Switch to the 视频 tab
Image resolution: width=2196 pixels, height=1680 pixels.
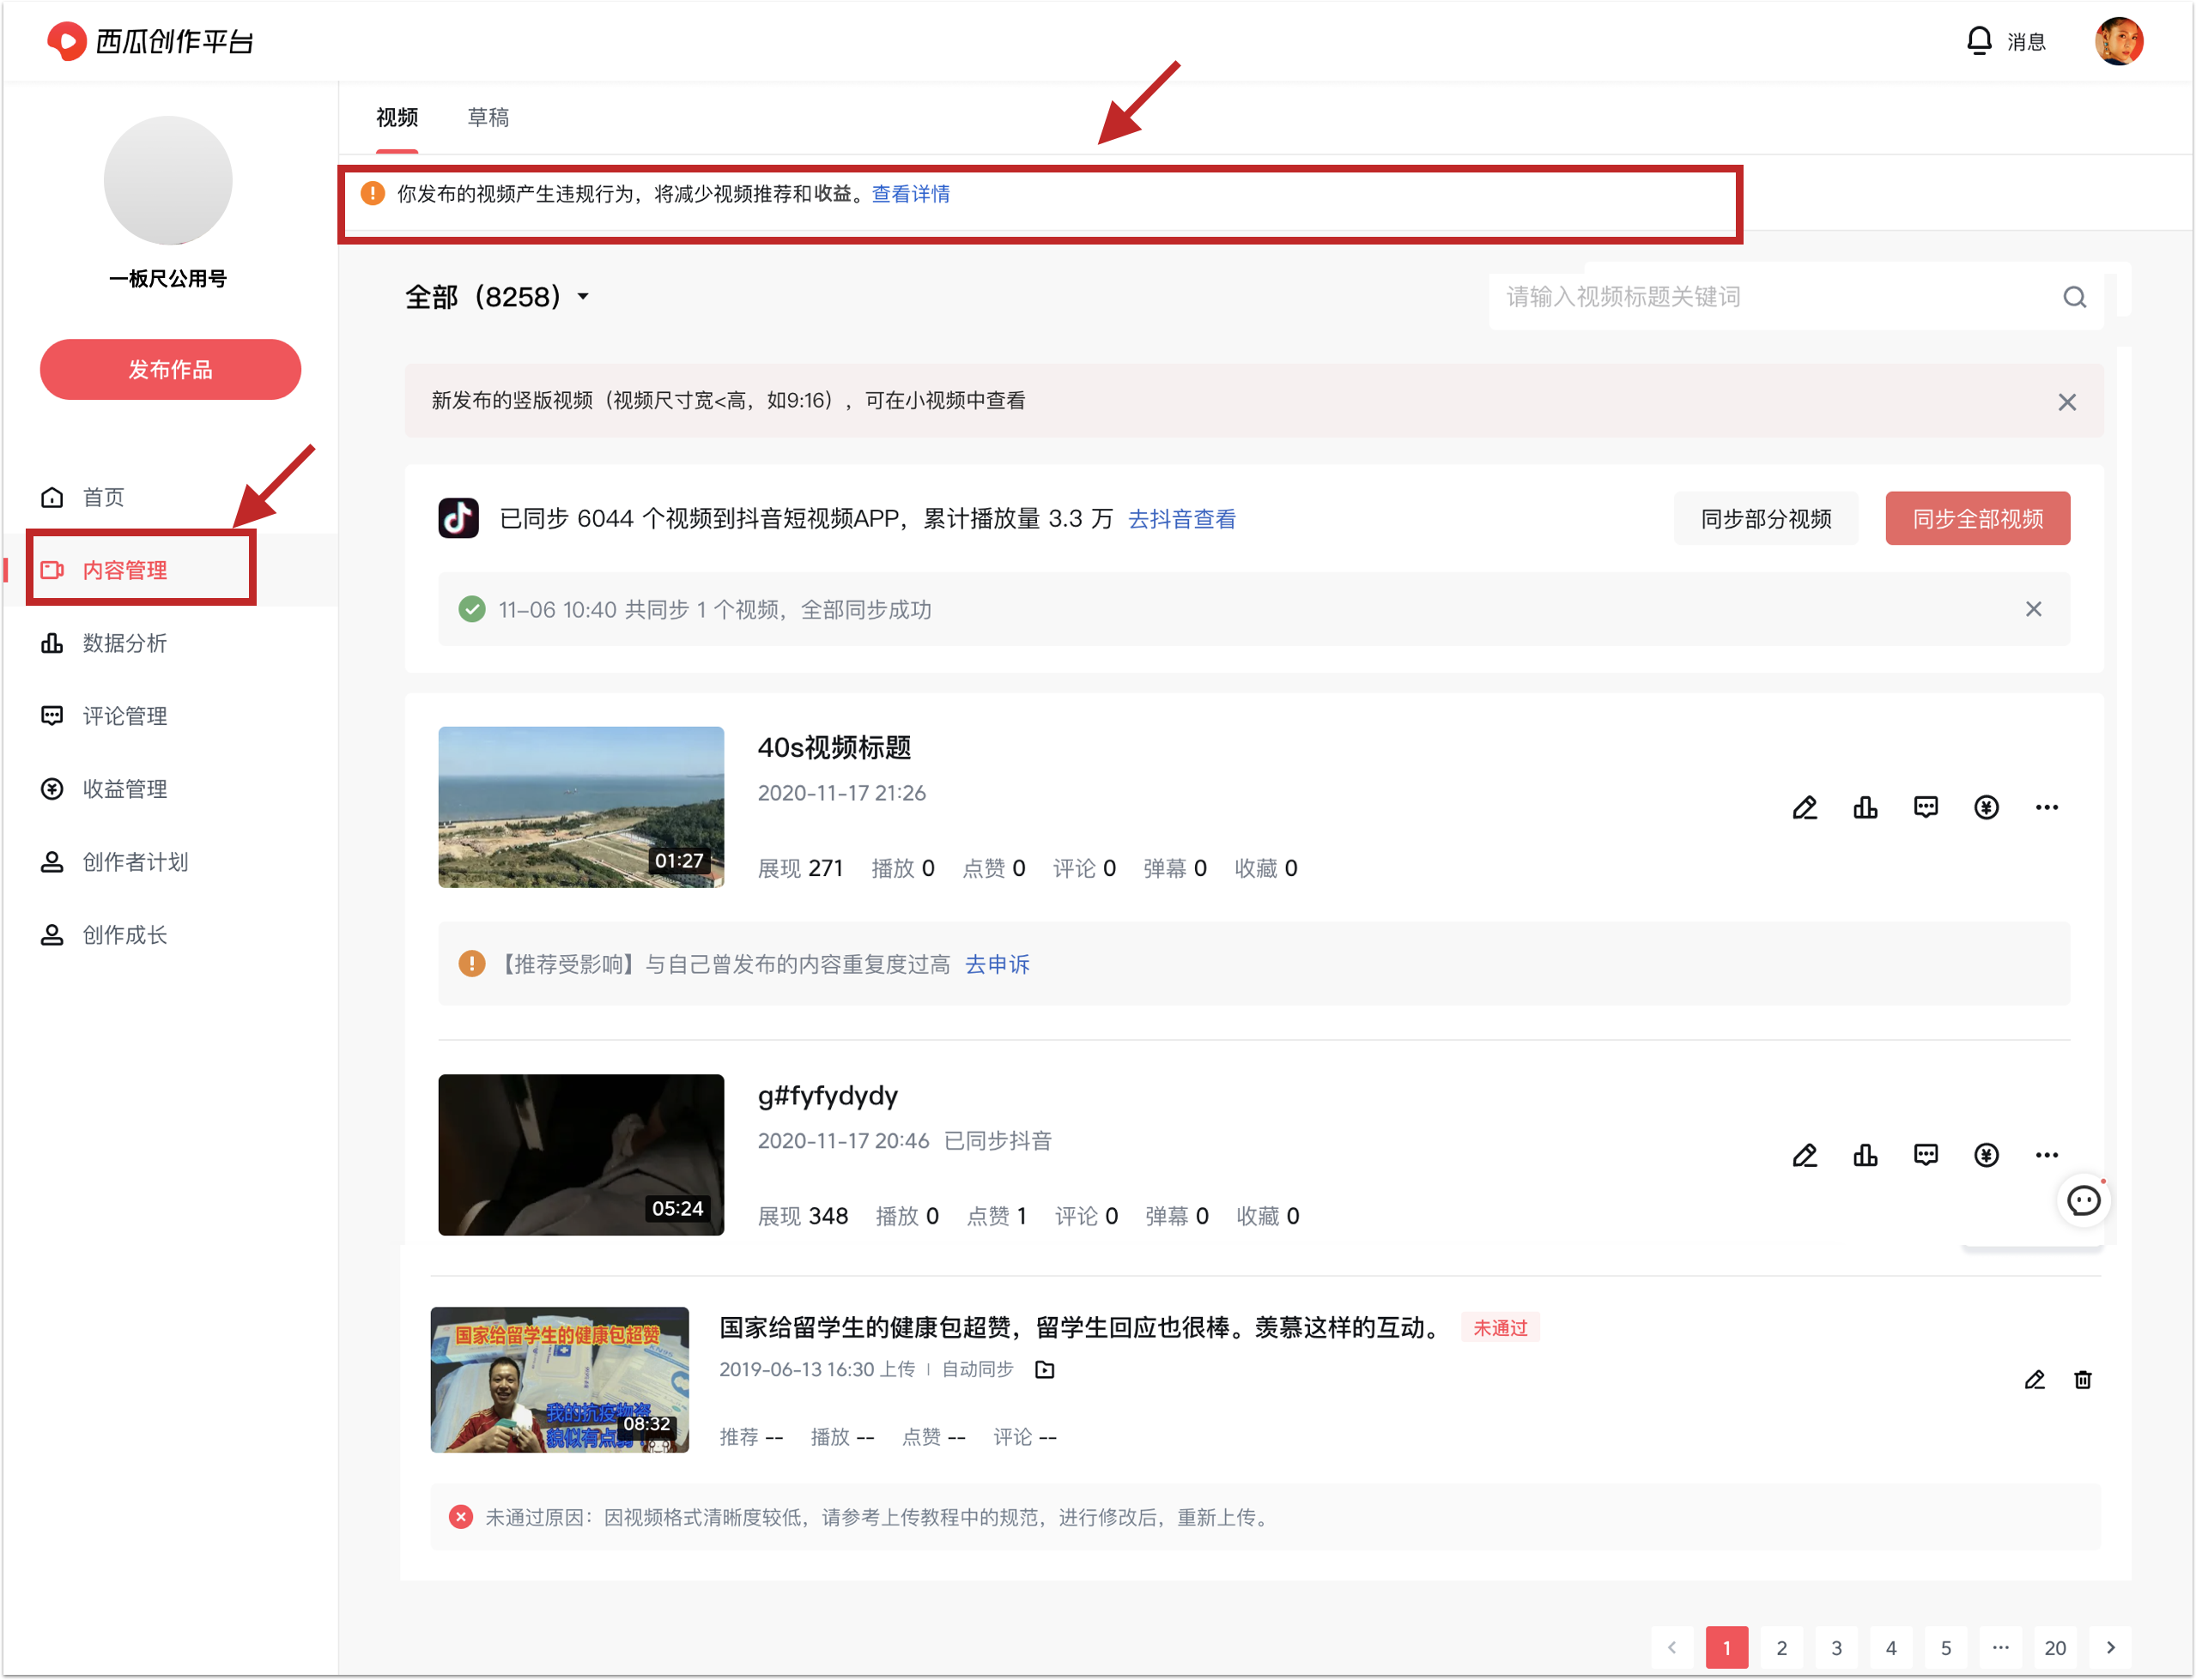(x=397, y=118)
